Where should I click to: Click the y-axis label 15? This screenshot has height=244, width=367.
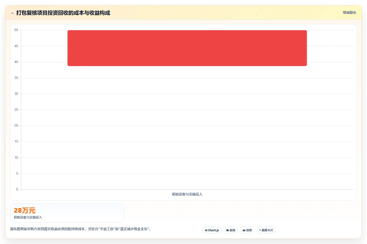(16, 141)
